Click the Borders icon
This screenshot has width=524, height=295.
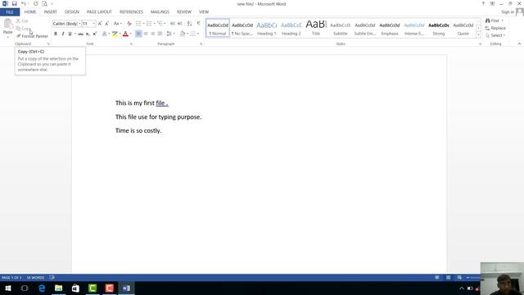coord(193,34)
